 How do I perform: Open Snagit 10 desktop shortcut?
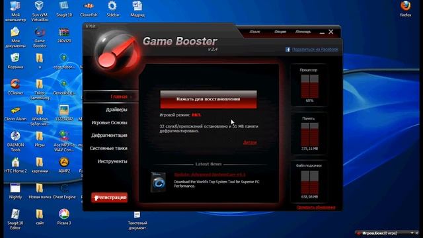coord(64,9)
